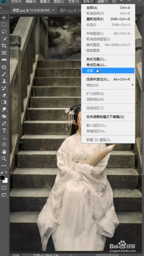Choose 在快速蒙版模式下编辑(Q)
Image resolution: width=144 pixels, height=256 pixels.
click(x=108, y=117)
